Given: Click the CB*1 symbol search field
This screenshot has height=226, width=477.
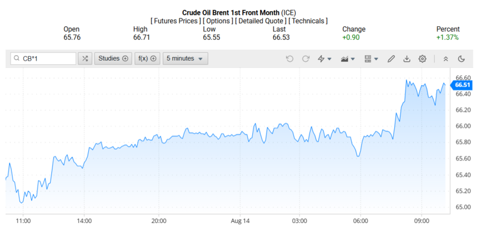Looking at the screenshot, I should point(43,58).
